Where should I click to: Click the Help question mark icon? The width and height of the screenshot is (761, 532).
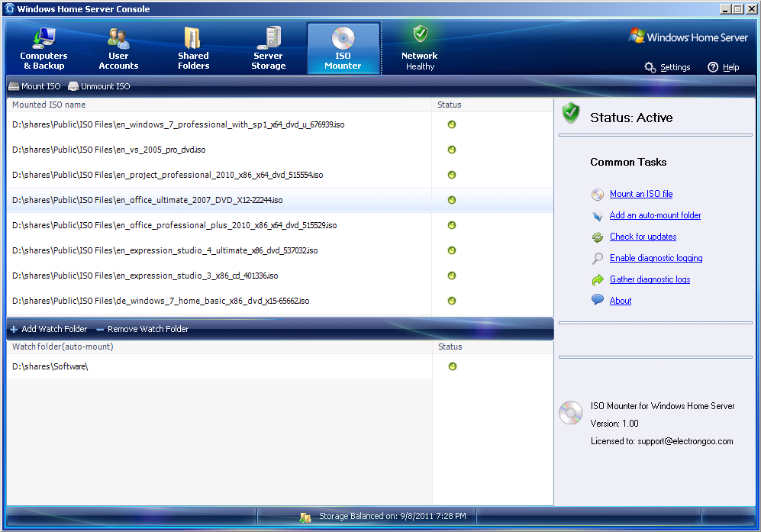click(x=712, y=67)
